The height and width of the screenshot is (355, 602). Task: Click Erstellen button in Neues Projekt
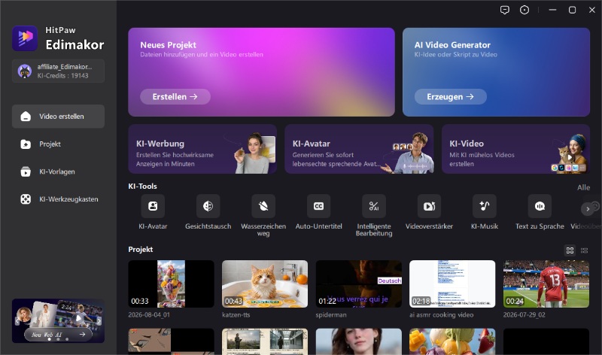tap(175, 97)
